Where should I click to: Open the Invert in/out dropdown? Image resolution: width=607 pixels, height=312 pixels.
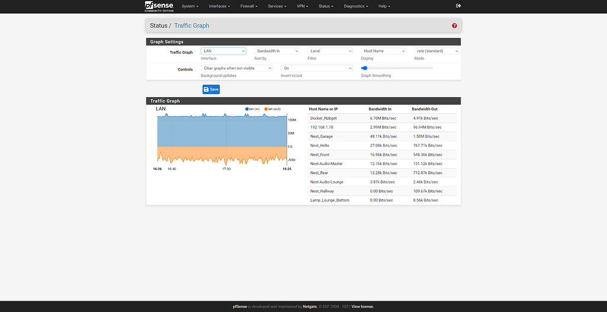317,68
